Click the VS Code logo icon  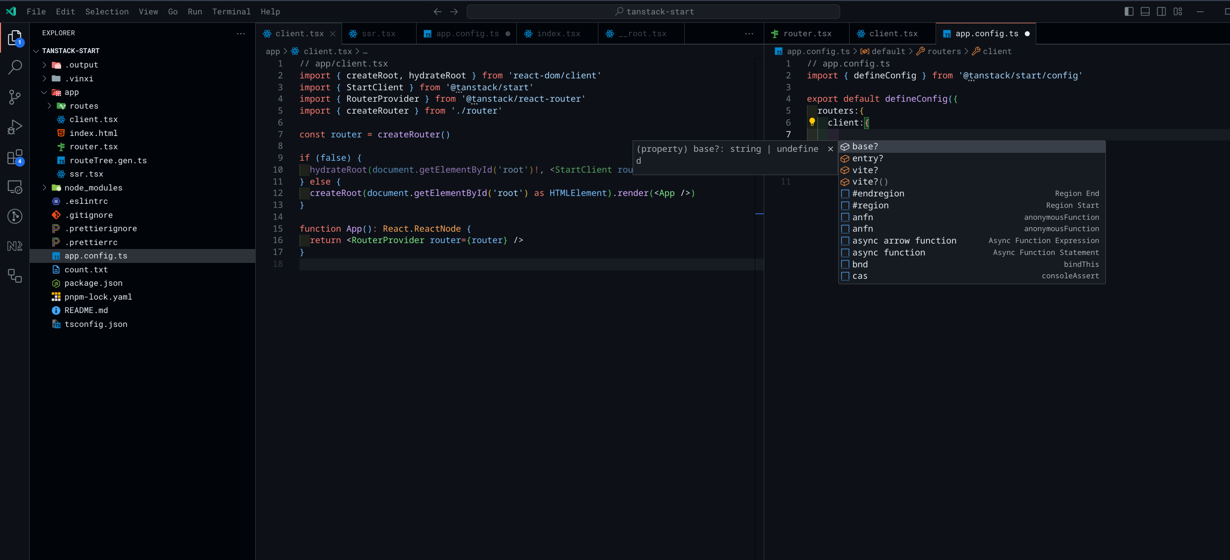coord(11,11)
